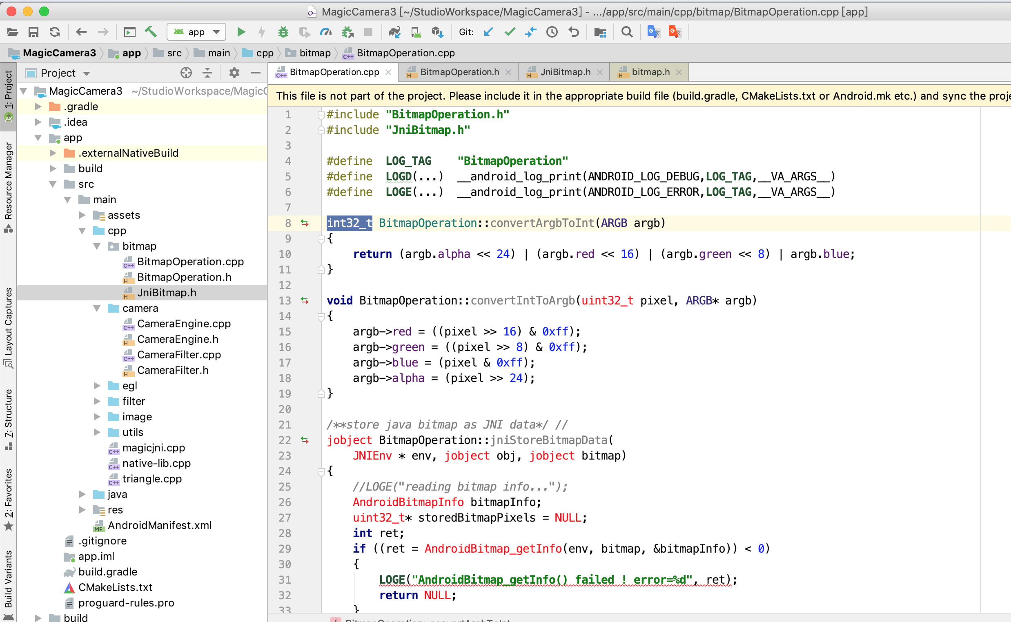Collapse the camera folder

pos(97,308)
